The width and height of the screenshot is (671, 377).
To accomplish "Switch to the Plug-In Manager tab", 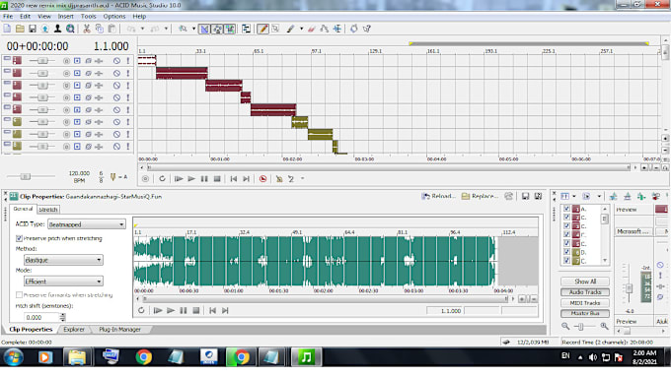I will pos(119,329).
